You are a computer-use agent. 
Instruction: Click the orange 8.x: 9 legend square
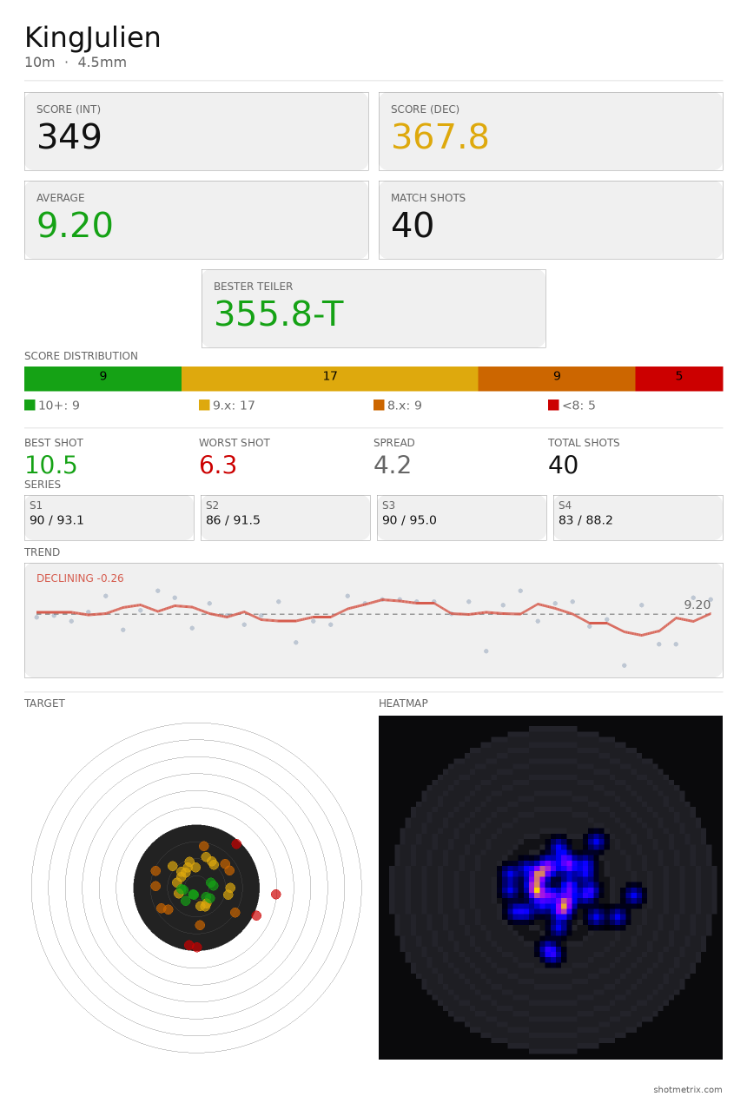(x=379, y=405)
